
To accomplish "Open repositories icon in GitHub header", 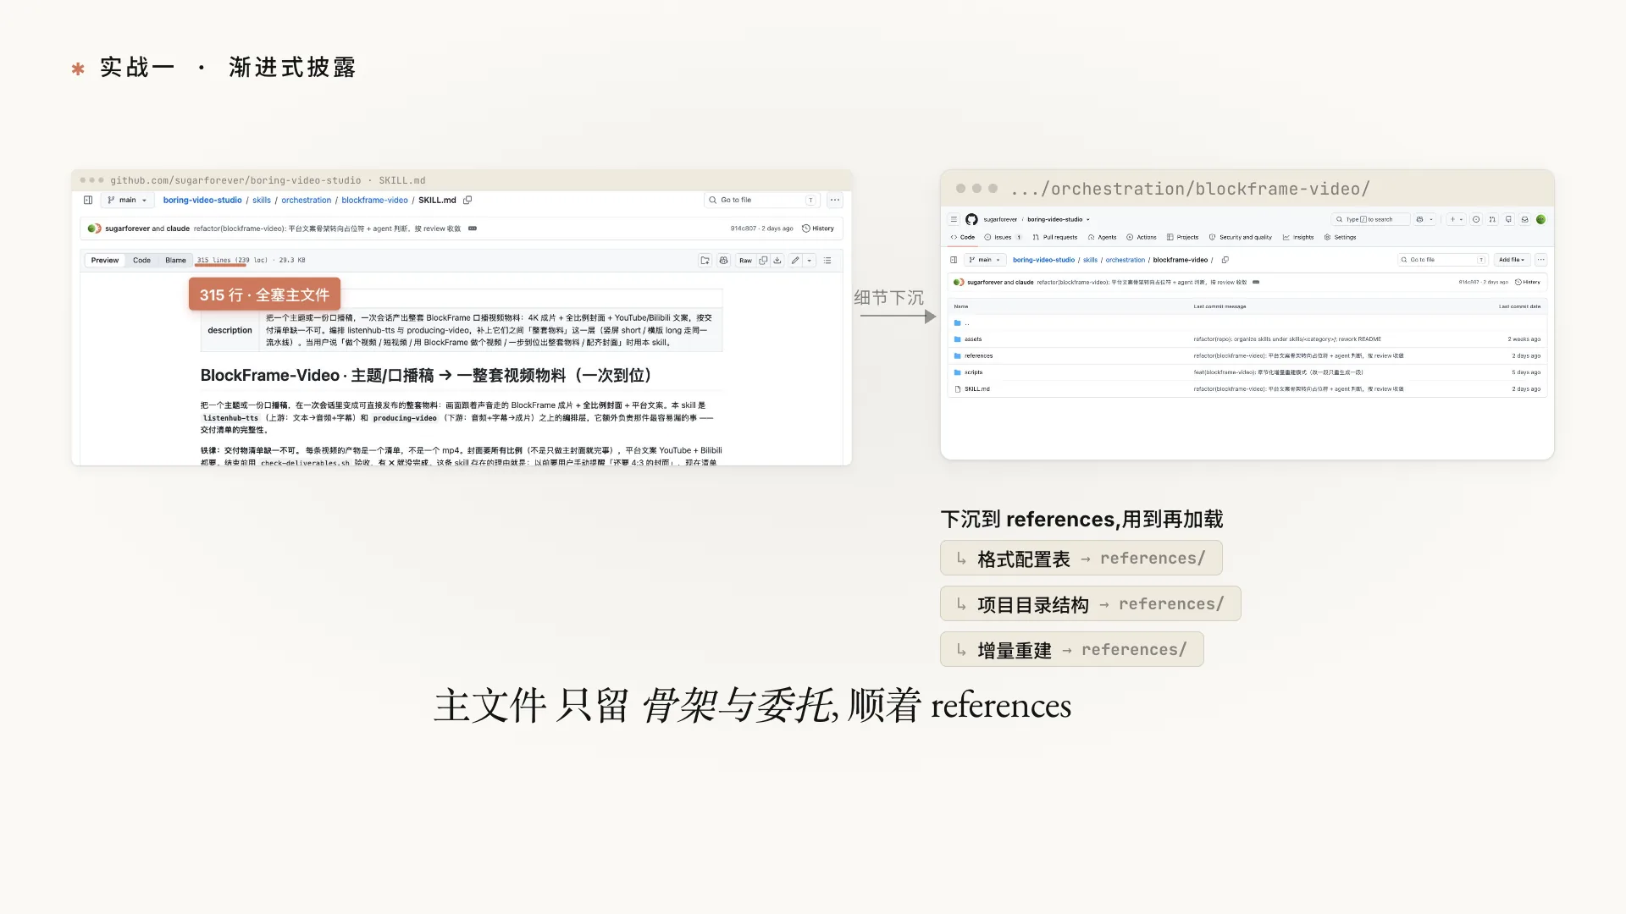I will click(x=1508, y=219).
